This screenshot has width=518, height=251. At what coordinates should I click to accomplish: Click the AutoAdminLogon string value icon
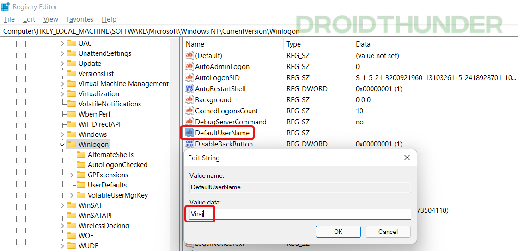pyautogui.click(x=189, y=66)
